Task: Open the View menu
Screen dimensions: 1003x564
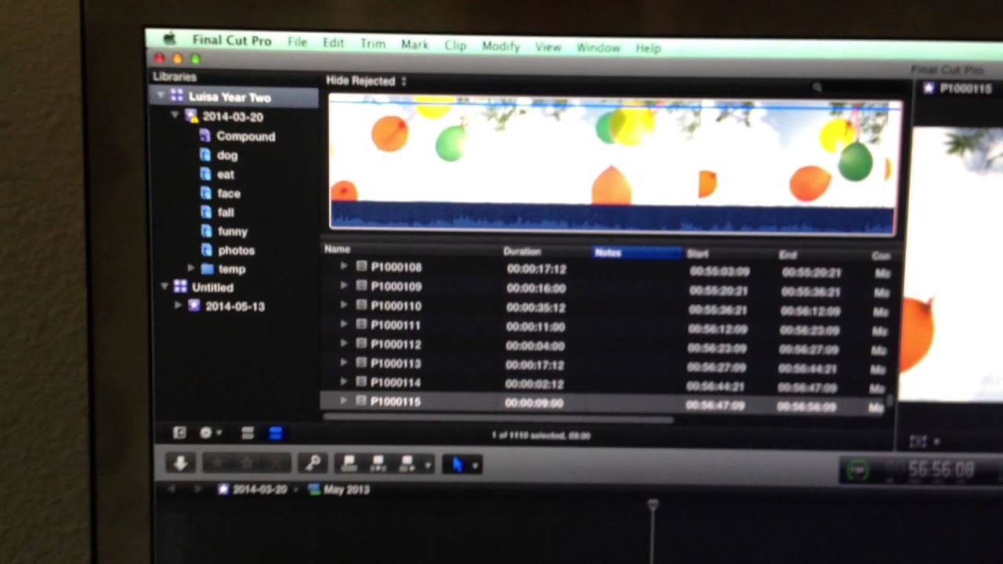Action: [x=548, y=47]
